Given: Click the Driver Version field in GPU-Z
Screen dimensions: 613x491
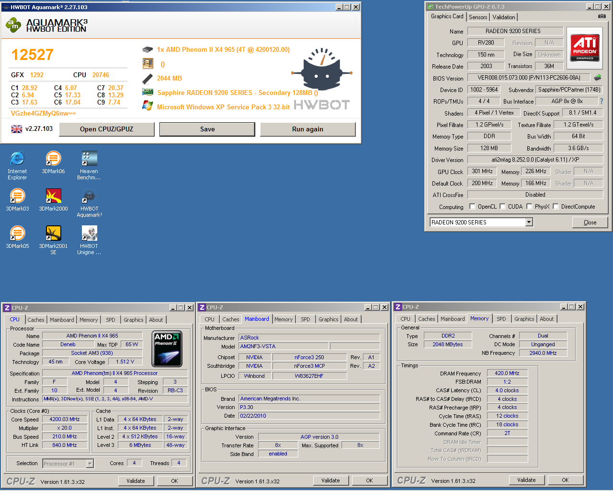Looking at the screenshot, I should 535,160.
